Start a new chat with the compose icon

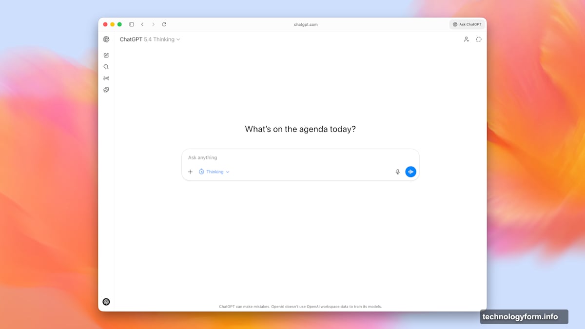(x=106, y=55)
